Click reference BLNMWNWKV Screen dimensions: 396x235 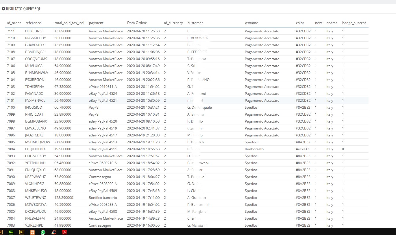pos(37,73)
